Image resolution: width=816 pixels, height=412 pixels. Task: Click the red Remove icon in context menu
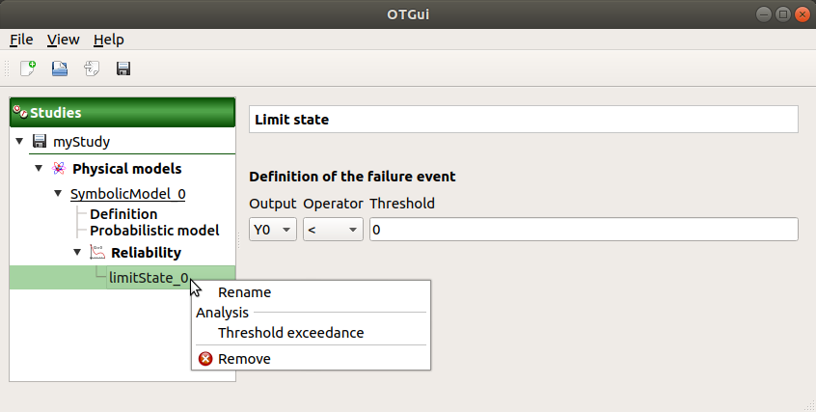click(205, 359)
